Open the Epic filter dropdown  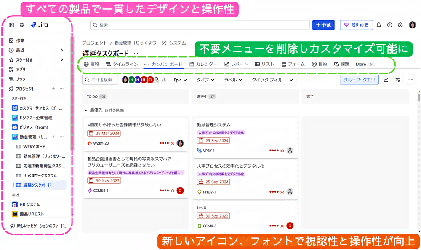(x=180, y=80)
